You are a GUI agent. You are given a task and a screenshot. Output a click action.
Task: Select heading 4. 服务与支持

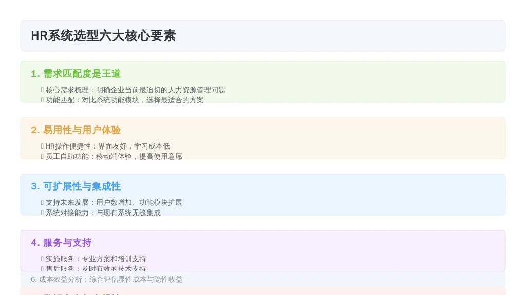pos(61,242)
